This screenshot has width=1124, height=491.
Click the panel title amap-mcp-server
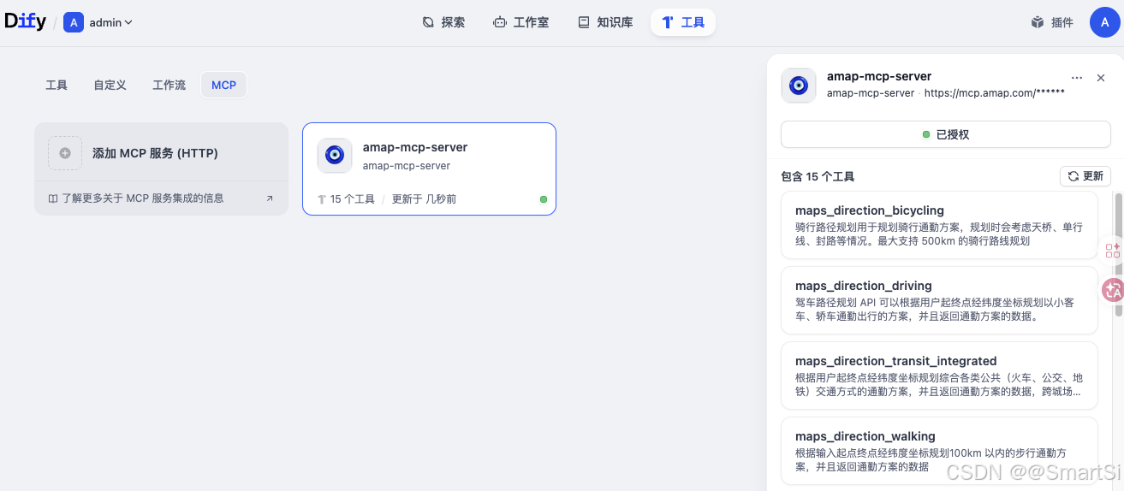pos(879,76)
